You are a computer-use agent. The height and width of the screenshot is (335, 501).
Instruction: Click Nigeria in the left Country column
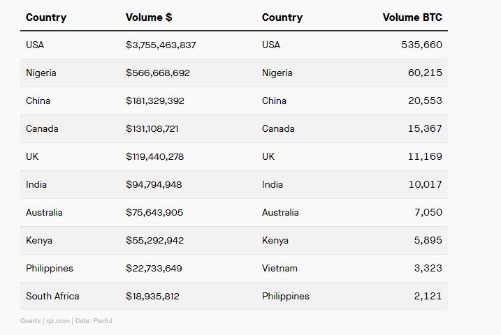click(x=41, y=73)
